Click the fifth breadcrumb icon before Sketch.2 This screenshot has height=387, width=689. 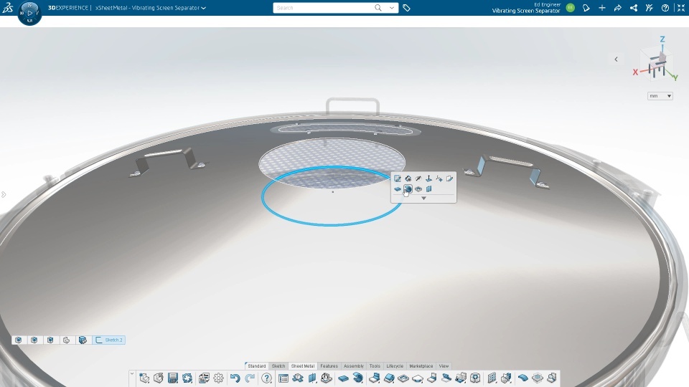[83, 340]
